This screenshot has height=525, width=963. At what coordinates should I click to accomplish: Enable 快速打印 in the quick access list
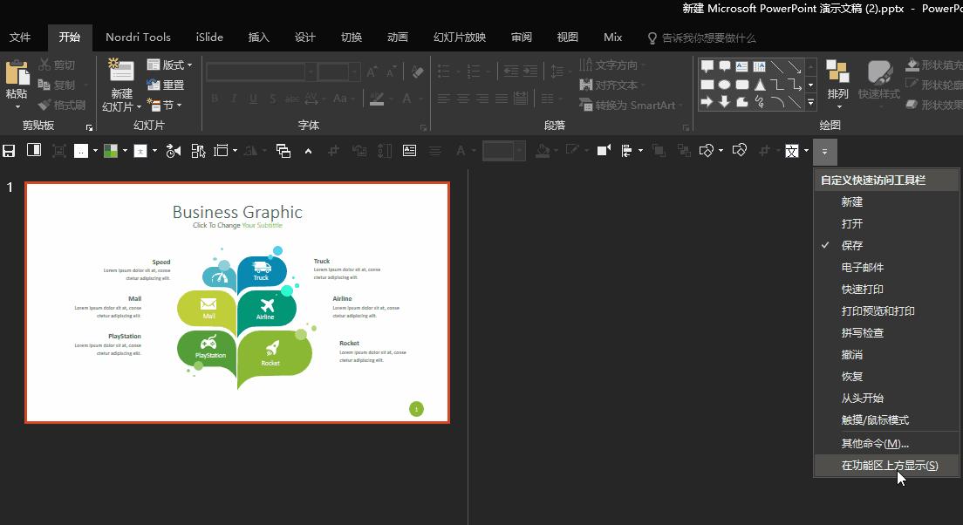[x=862, y=290]
